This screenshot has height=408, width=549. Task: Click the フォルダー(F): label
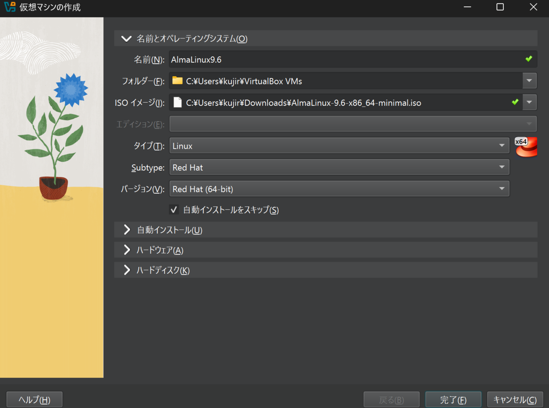pos(143,82)
